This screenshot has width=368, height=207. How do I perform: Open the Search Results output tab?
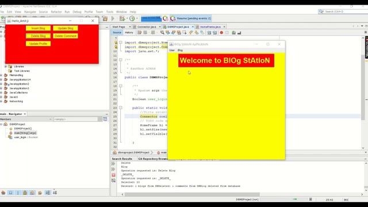coord(122,159)
